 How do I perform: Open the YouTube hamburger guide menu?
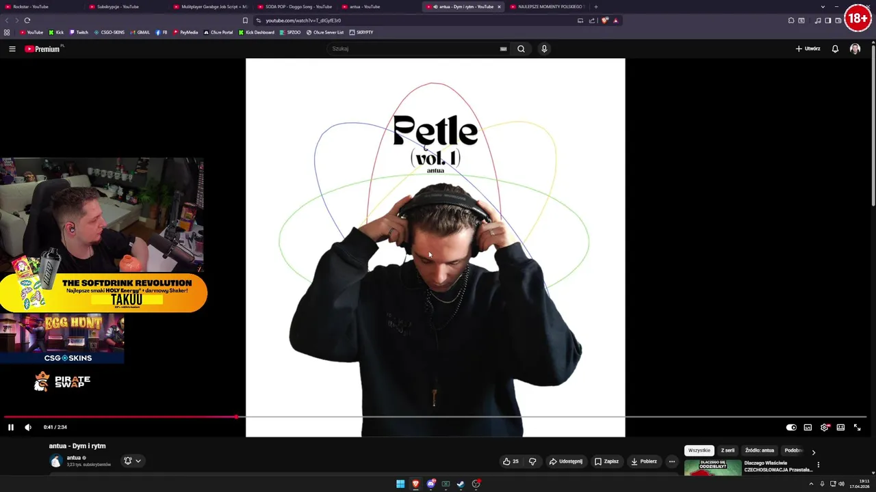click(x=12, y=49)
